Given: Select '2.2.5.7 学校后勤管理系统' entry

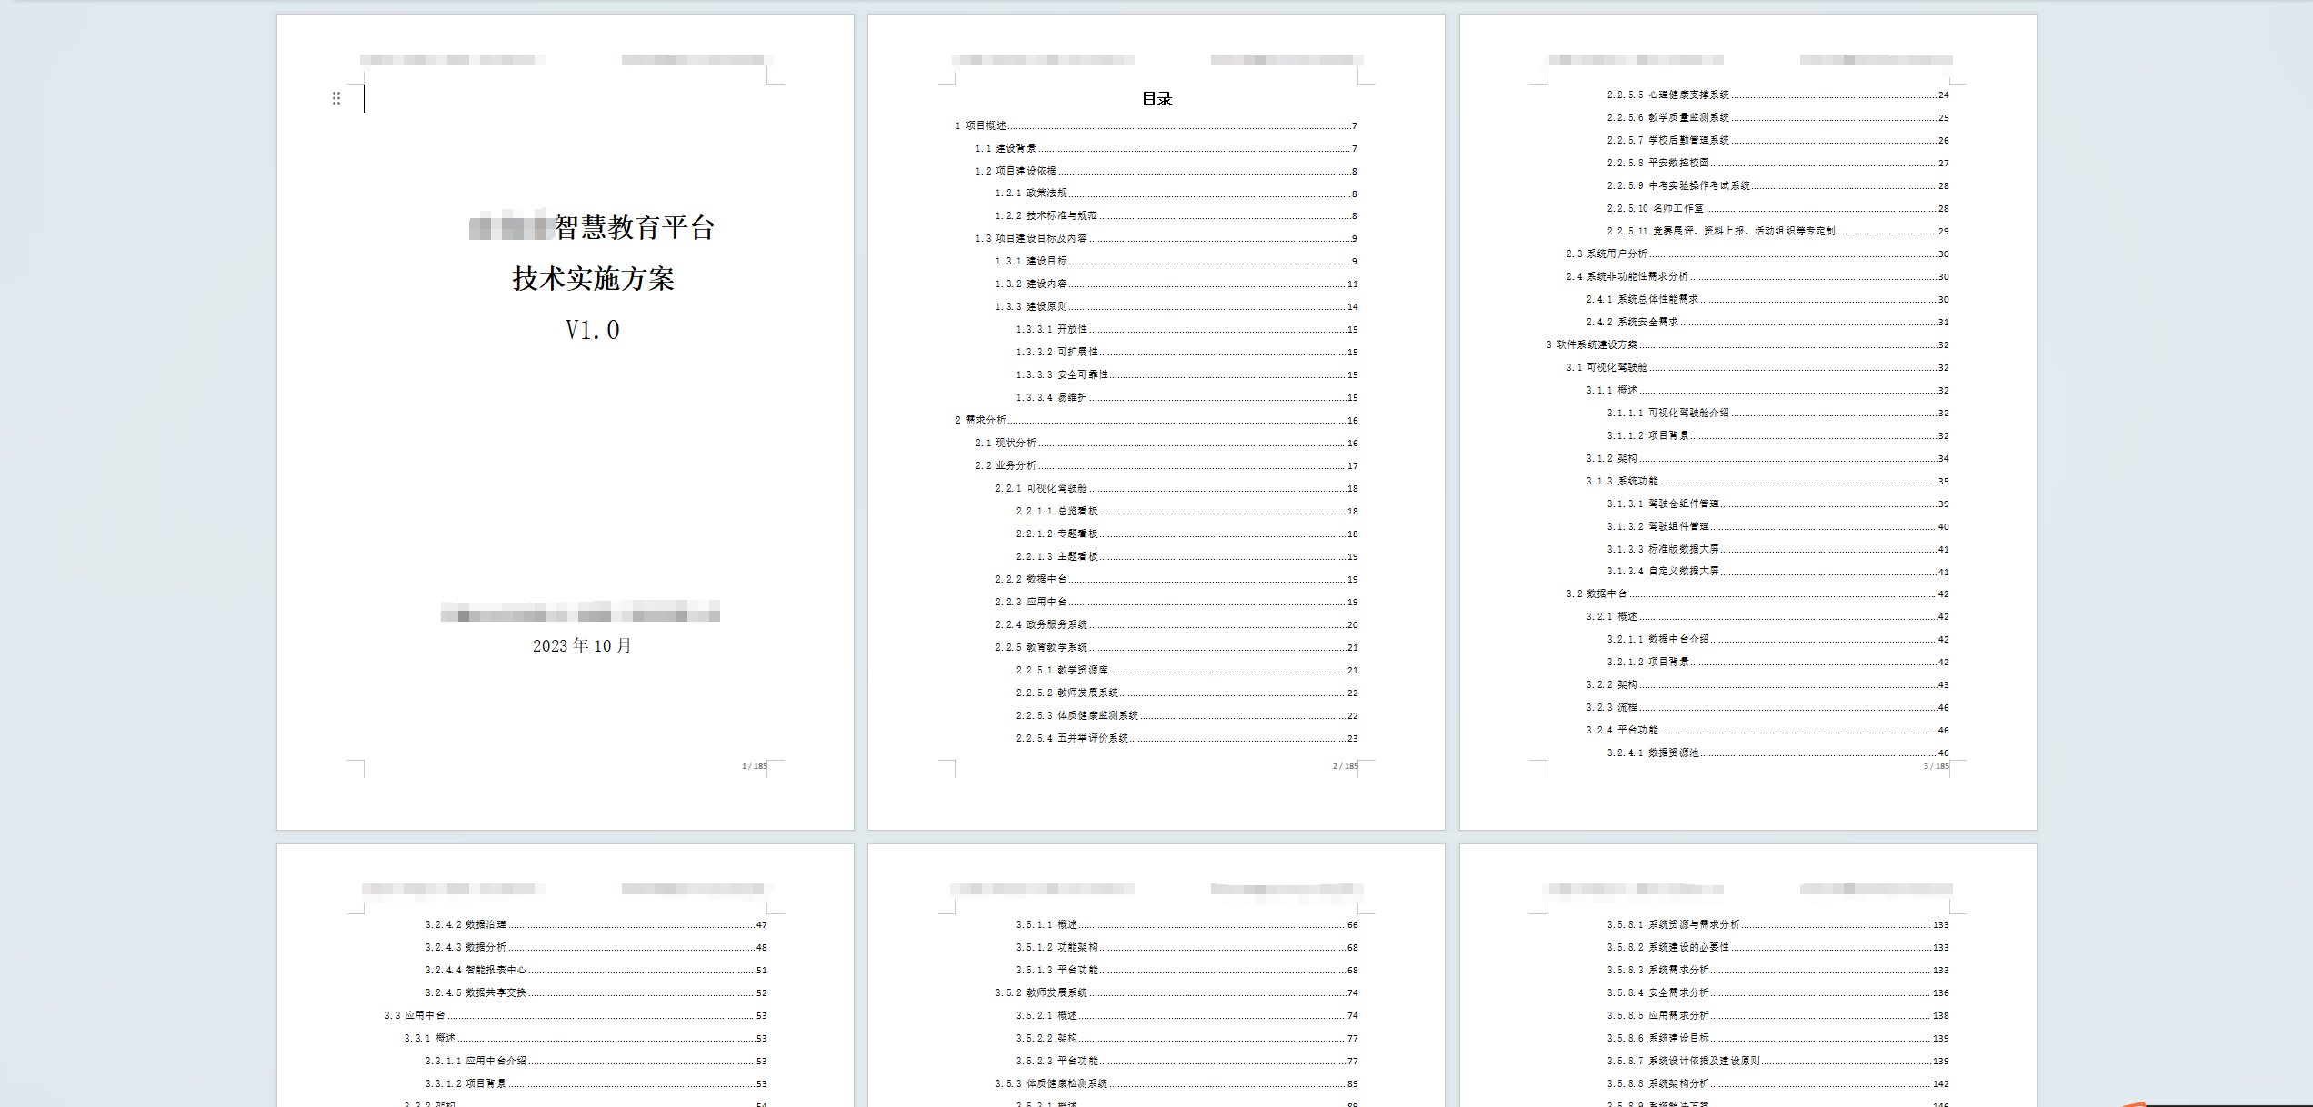Looking at the screenshot, I should [1777, 141].
